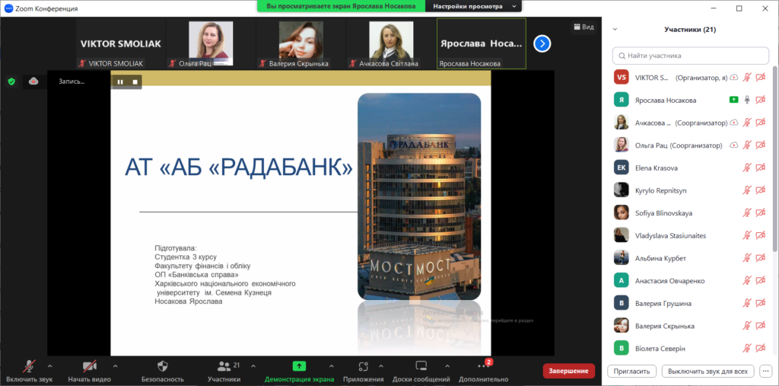This screenshot has width=779, height=386.
Task: Click Elena Krasova EK avatar
Action: (621, 167)
